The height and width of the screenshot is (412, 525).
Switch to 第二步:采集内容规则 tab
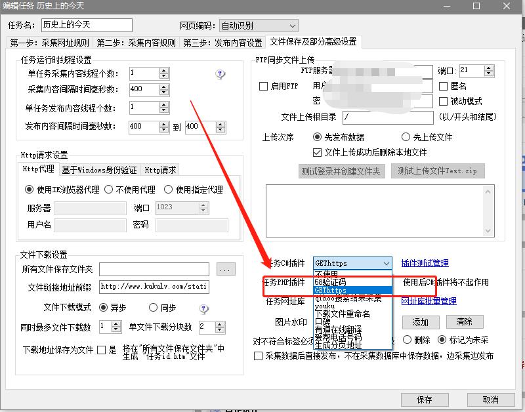click(136, 43)
